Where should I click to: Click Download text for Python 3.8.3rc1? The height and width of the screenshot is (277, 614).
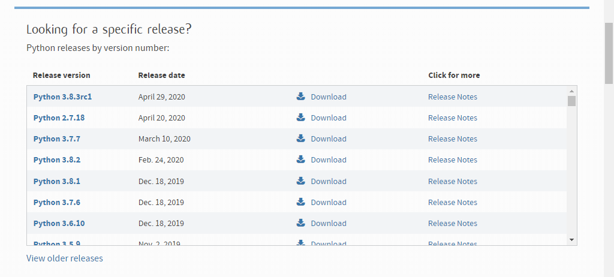pyautogui.click(x=329, y=97)
